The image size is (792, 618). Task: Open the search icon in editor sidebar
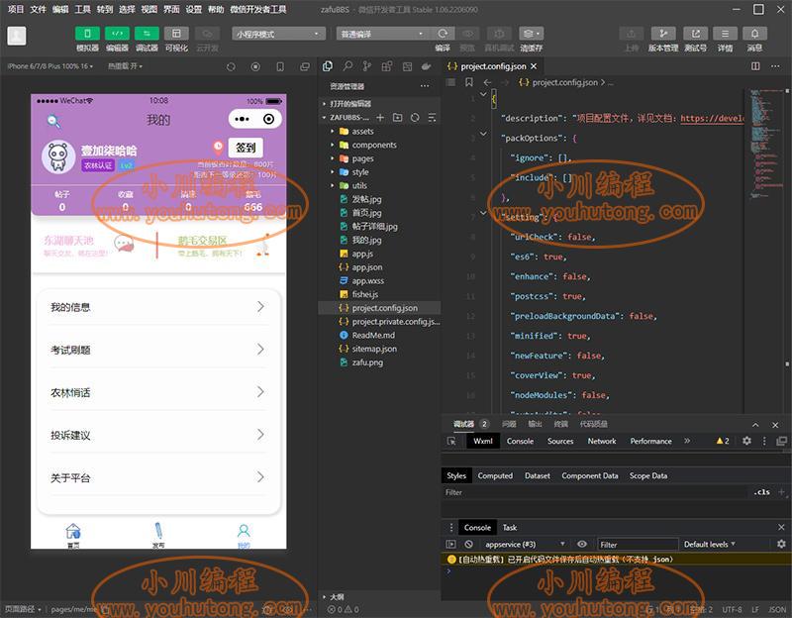347,66
